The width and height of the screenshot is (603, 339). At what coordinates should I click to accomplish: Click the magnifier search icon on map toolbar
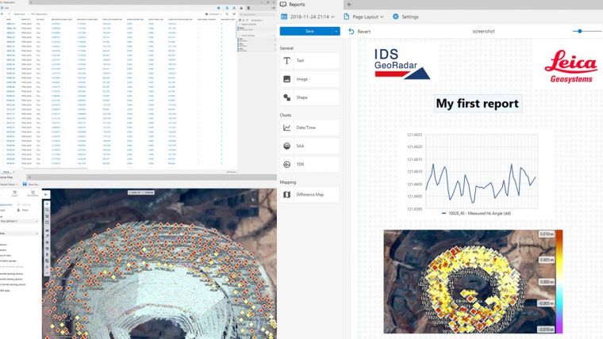pos(47,210)
